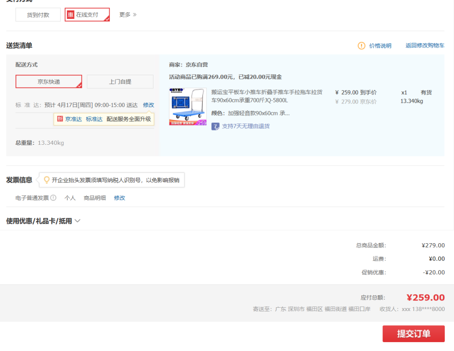
Task: Go to 返回修改购物车 link
Action: 425,45
